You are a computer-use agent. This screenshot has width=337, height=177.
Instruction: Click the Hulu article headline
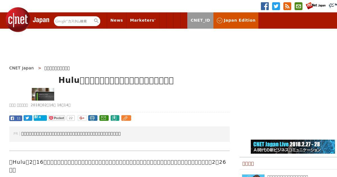(116, 80)
